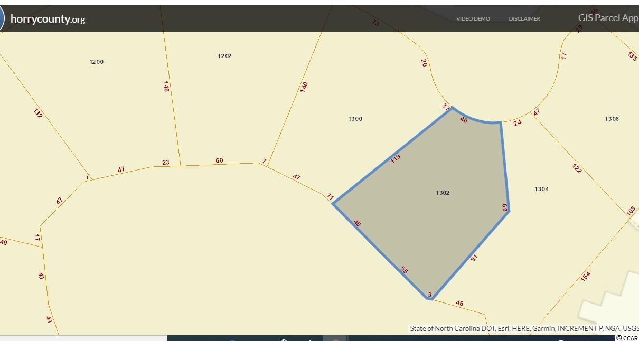Click the Horry County circular logo
This screenshot has width=639, height=341.
point(2,19)
